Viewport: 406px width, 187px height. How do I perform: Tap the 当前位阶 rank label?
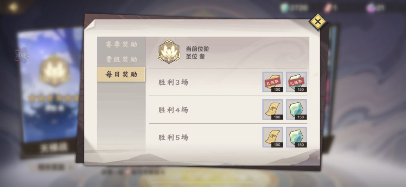(x=197, y=49)
